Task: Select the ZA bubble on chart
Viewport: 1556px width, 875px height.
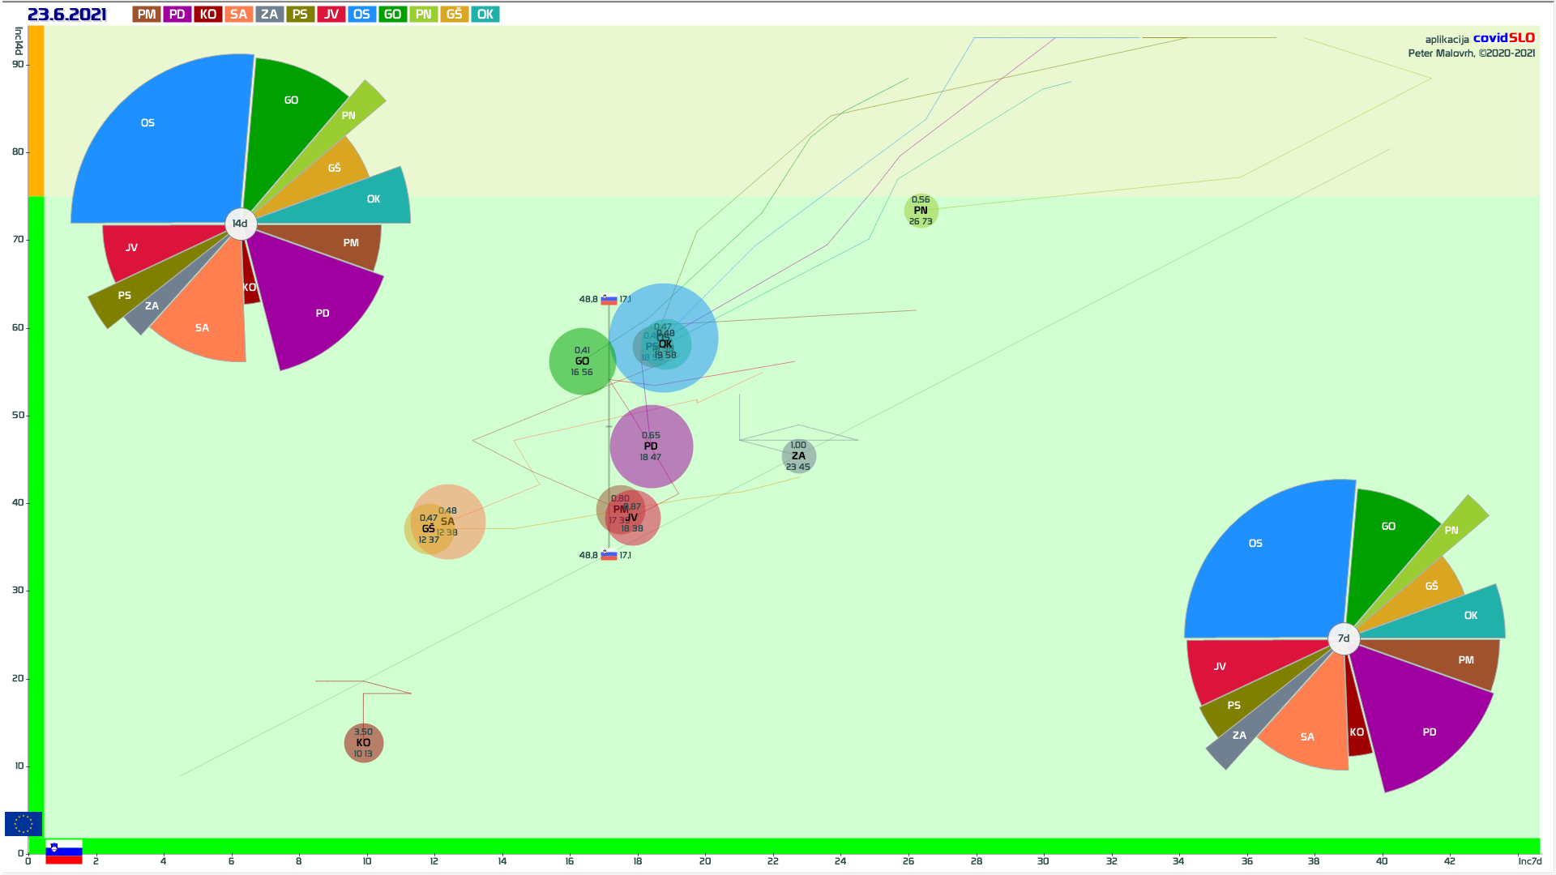Action: (x=798, y=456)
